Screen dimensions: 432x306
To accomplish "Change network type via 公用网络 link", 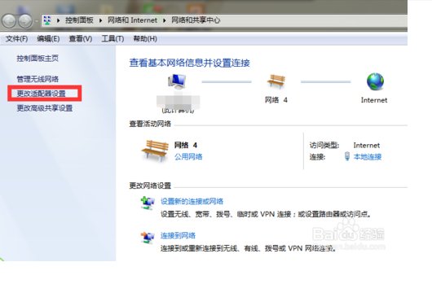I will coord(188,157).
